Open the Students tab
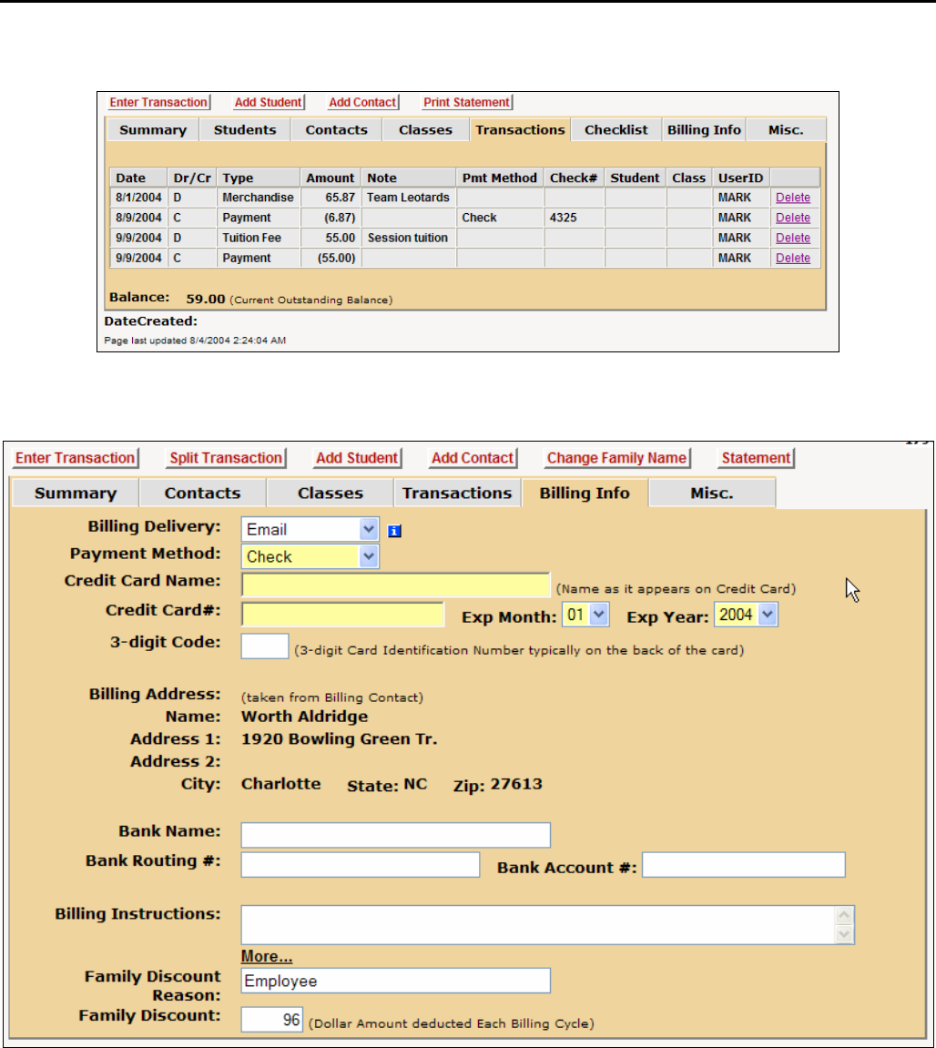The width and height of the screenshot is (936, 1048). pyautogui.click(x=245, y=129)
